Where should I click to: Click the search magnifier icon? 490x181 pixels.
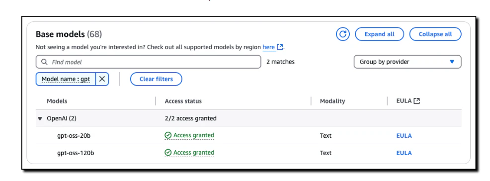pyautogui.click(x=44, y=62)
